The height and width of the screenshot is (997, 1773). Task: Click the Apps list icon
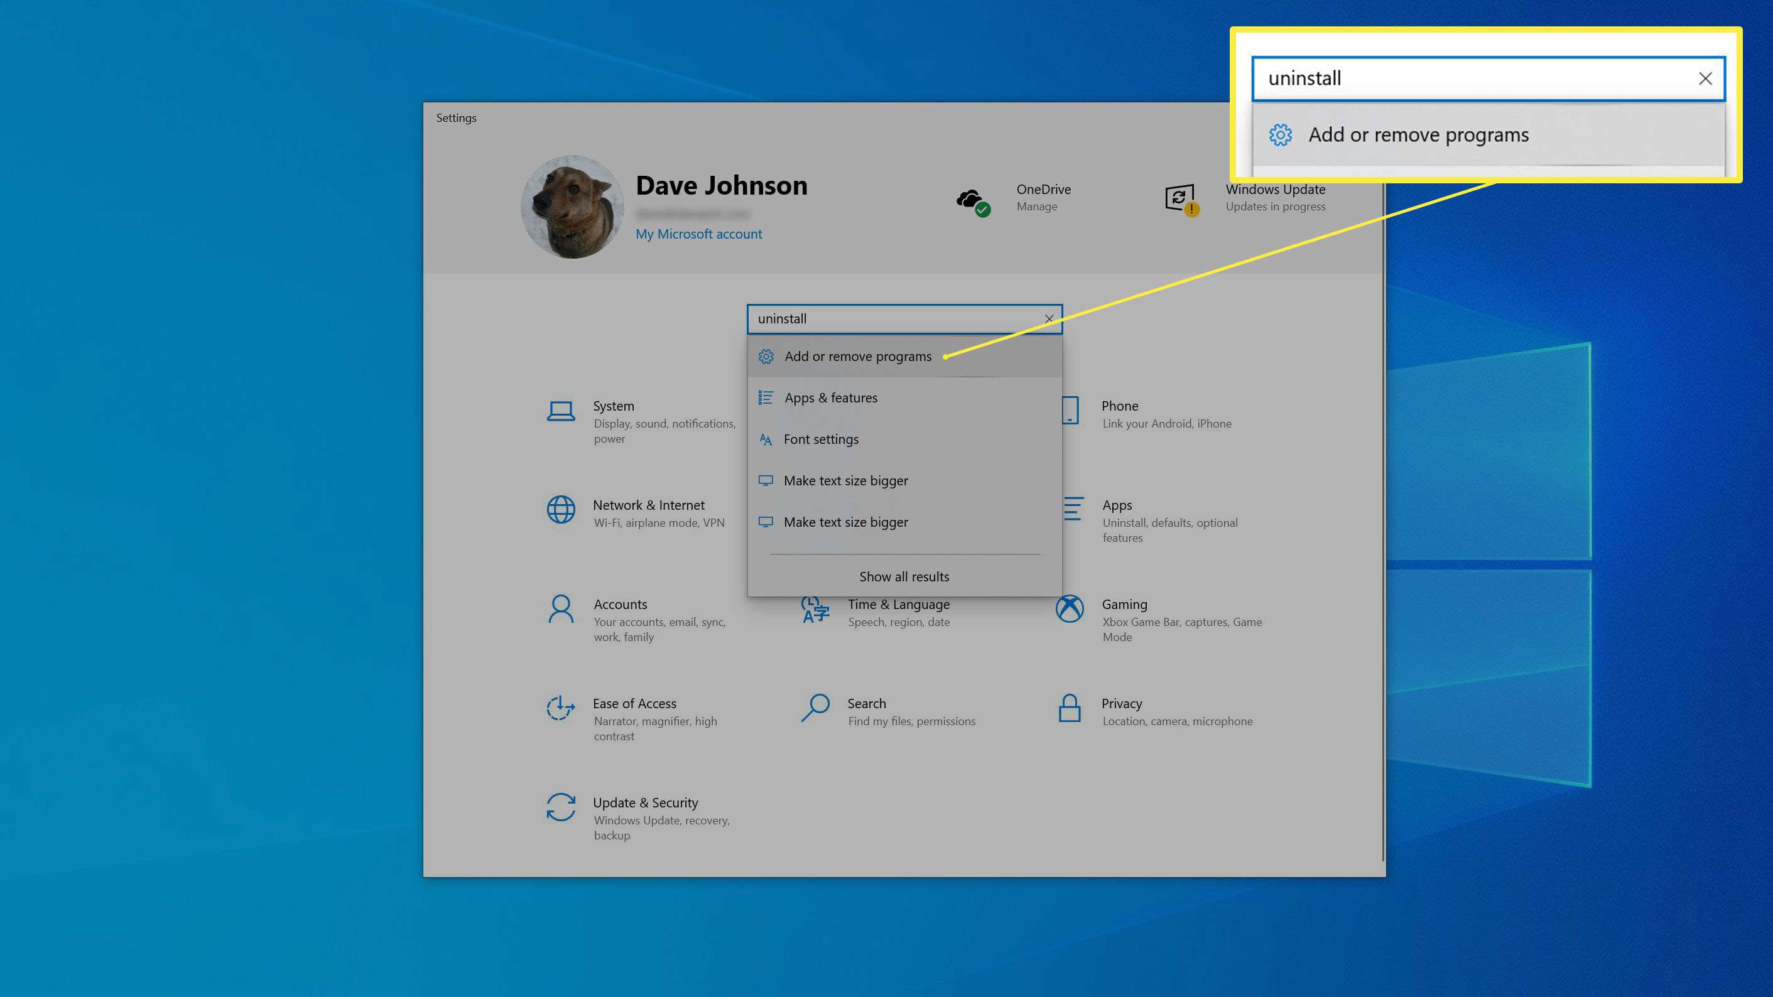click(1074, 509)
